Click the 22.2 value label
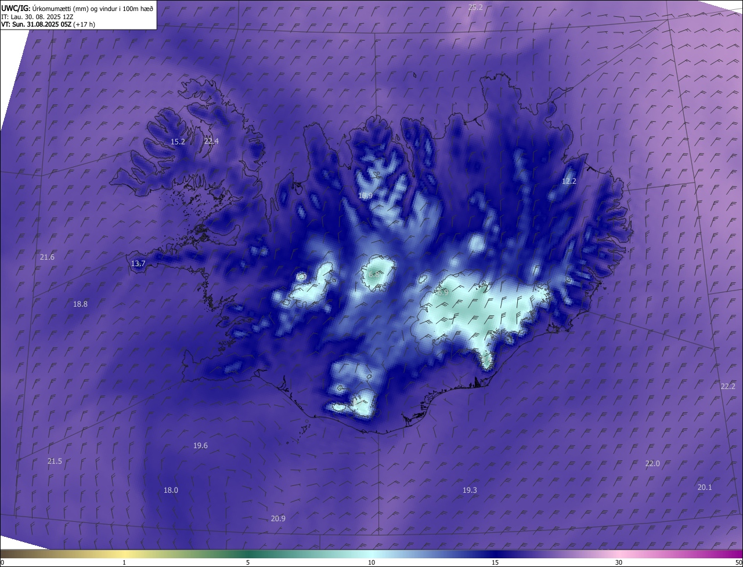Image resolution: width=743 pixels, height=567 pixels. (728, 386)
